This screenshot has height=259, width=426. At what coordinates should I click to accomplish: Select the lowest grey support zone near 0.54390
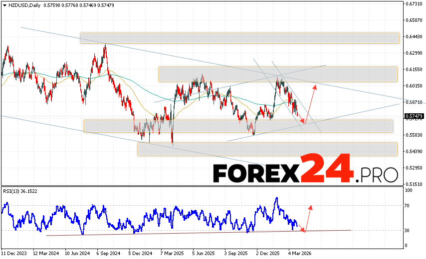267,149
